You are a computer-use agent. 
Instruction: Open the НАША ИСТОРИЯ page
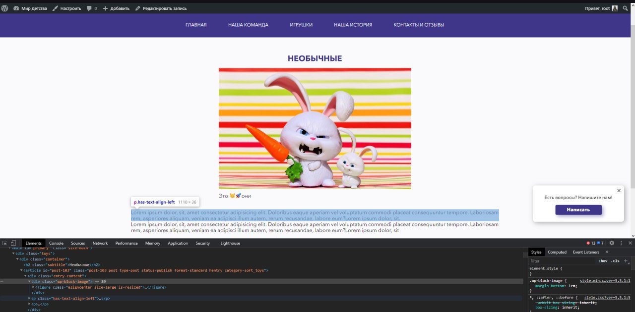click(353, 25)
